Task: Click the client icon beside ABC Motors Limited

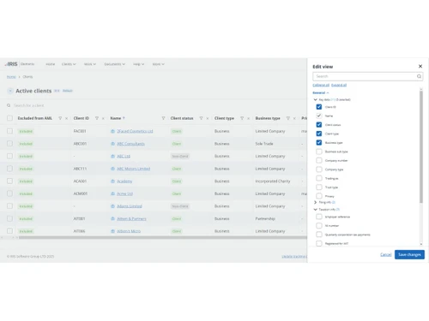Action: pyautogui.click(x=112, y=169)
